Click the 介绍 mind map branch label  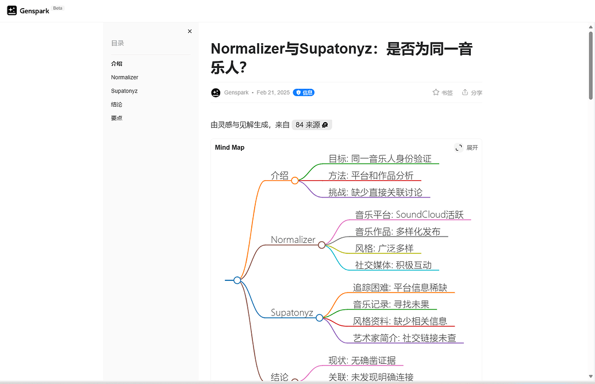279,175
